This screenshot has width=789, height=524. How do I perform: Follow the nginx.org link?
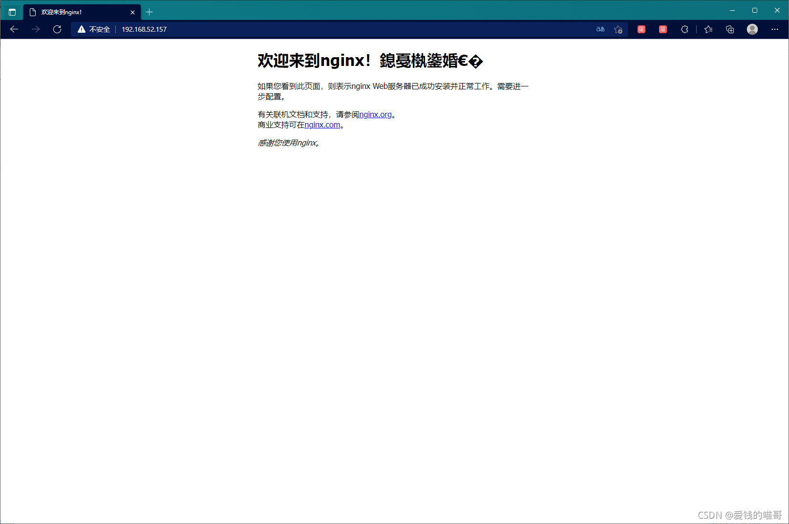[x=375, y=114]
